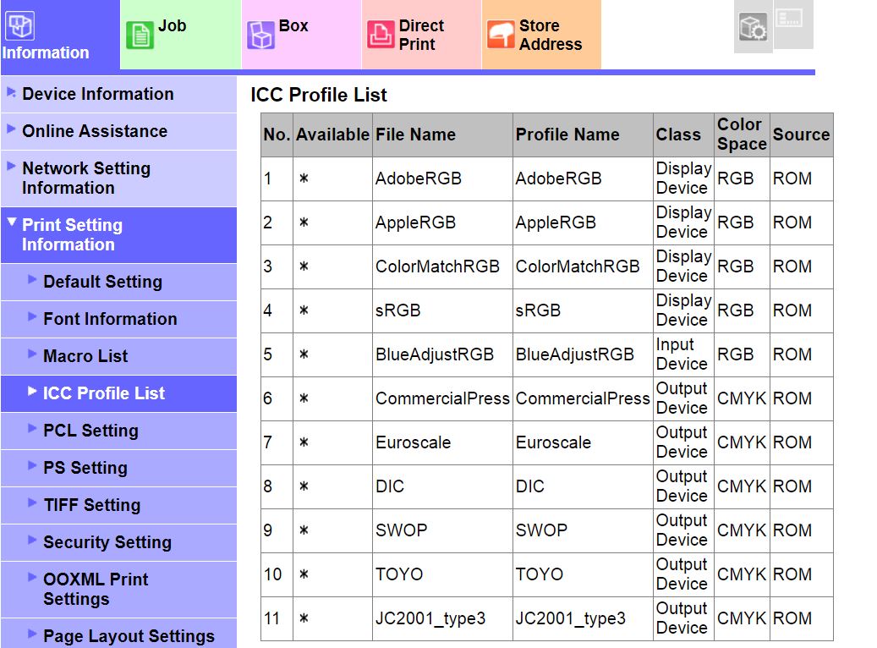
Task: Open the Box tab
Action: pyautogui.click(x=301, y=35)
